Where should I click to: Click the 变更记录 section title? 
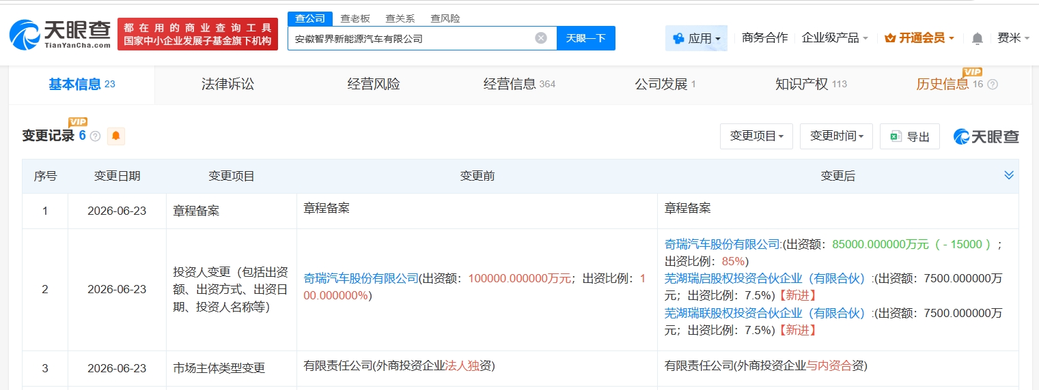tap(49, 136)
